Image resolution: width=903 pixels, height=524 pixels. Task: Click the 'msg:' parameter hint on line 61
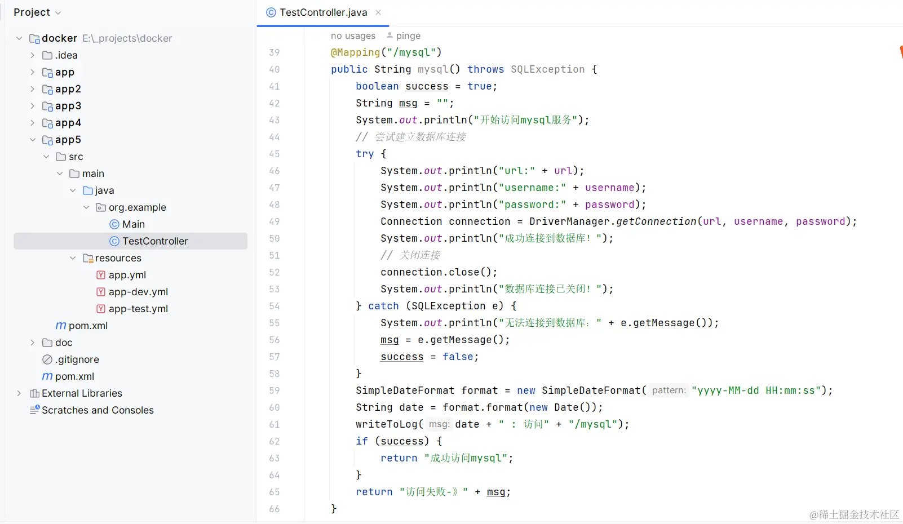(439, 424)
